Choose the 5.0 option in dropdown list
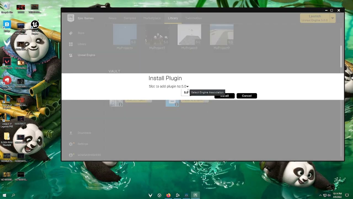This screenshot has width=353, height=199. pyautogui.click(x=186, y=92)
